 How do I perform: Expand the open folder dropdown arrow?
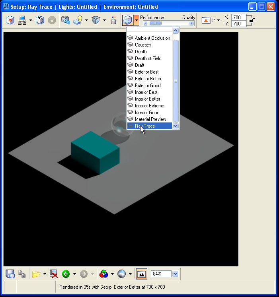[x=45, y=274]
